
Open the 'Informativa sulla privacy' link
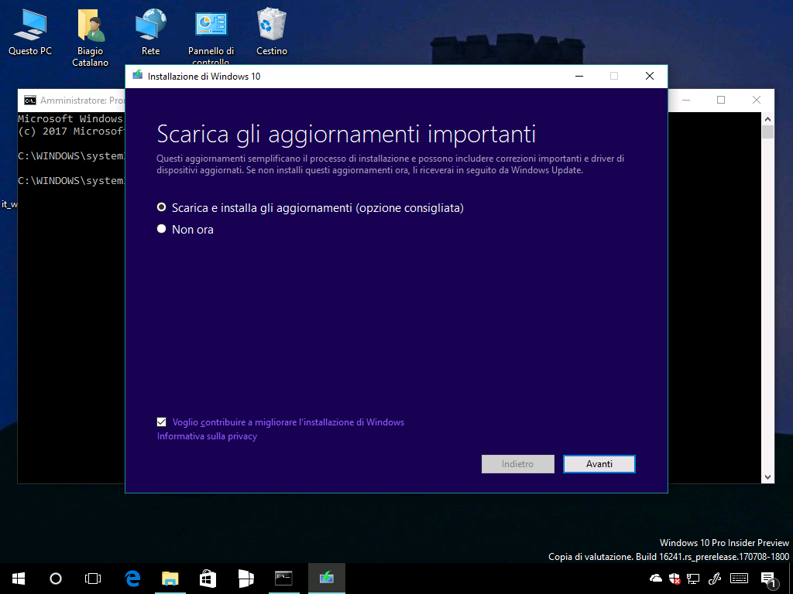pos(207,436)
